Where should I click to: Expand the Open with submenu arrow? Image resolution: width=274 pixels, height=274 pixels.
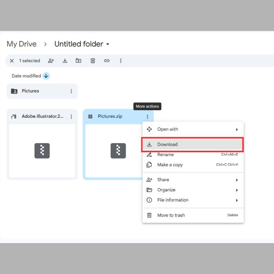click(237, 130)
